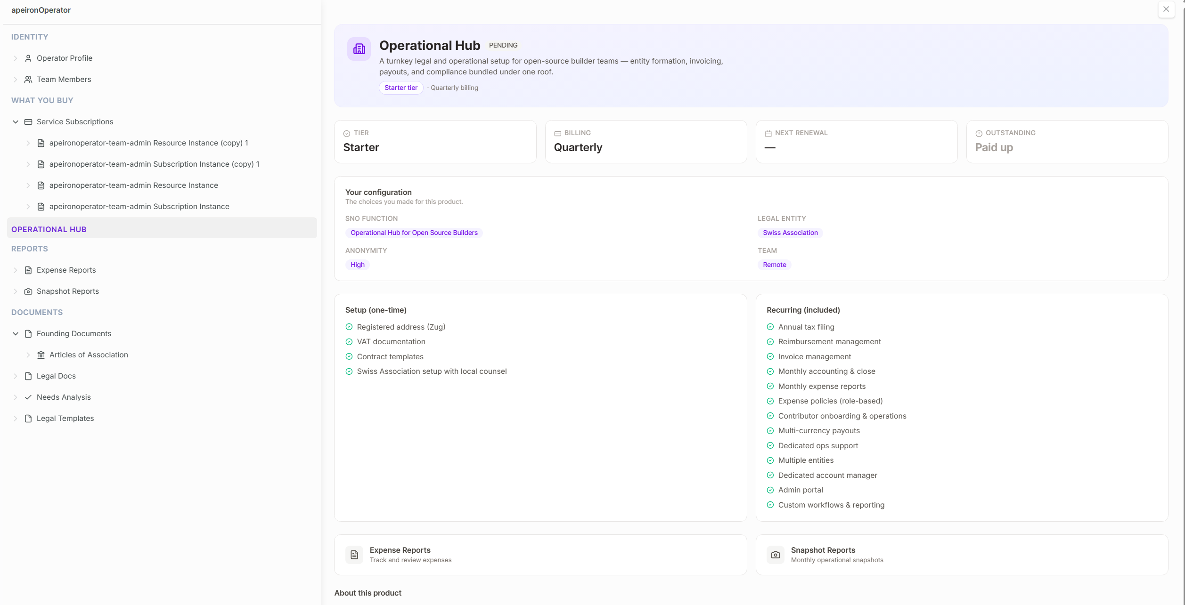Viewport: 1185px width, 605px height.
Task: Click the Swiss Association tag
Action: click(790, 233)
